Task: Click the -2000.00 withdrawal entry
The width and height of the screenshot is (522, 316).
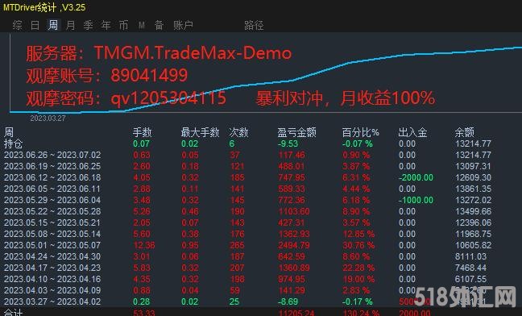Action: 416,177
